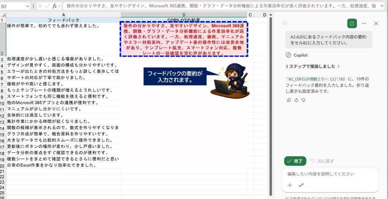
Task: Select column B header
Action: pos(184,15)
